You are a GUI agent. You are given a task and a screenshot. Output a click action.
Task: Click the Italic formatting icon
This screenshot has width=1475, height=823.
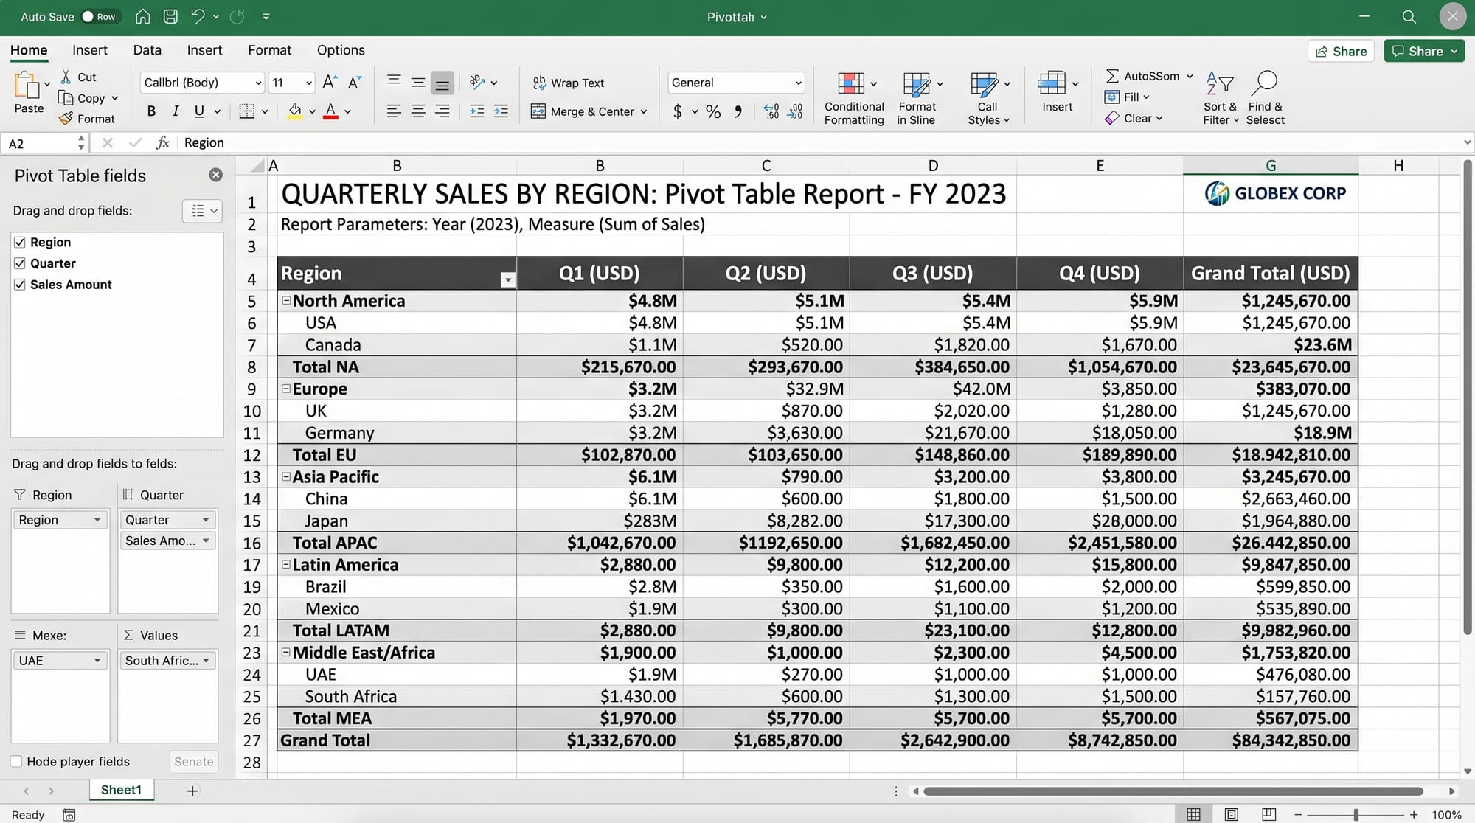point(176,111)
